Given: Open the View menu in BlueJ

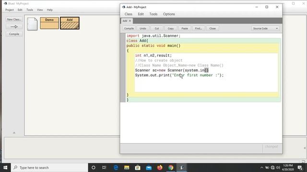Looking at the screenshot, I should click(40, 10).
